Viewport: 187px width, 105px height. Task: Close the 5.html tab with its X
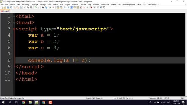(x=8, y=11)
